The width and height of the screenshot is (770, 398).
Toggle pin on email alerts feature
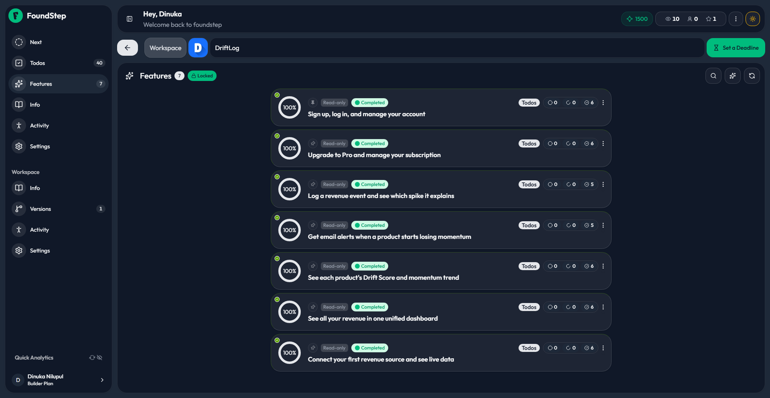[x=313, y=225]
